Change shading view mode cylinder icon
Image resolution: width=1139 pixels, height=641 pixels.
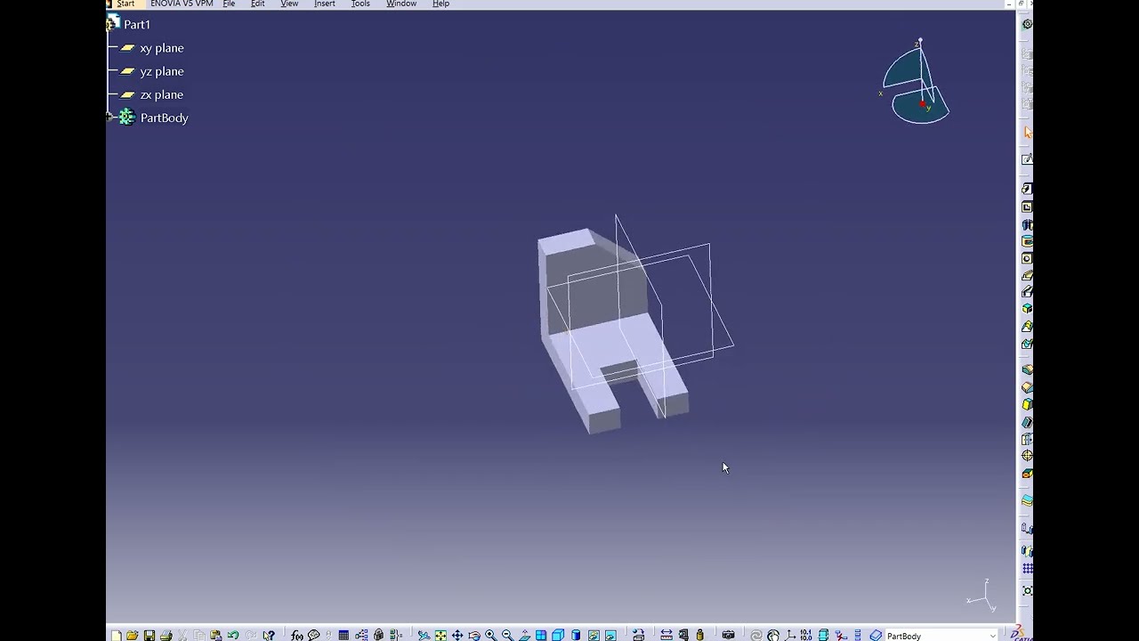[x=576, y=635]
